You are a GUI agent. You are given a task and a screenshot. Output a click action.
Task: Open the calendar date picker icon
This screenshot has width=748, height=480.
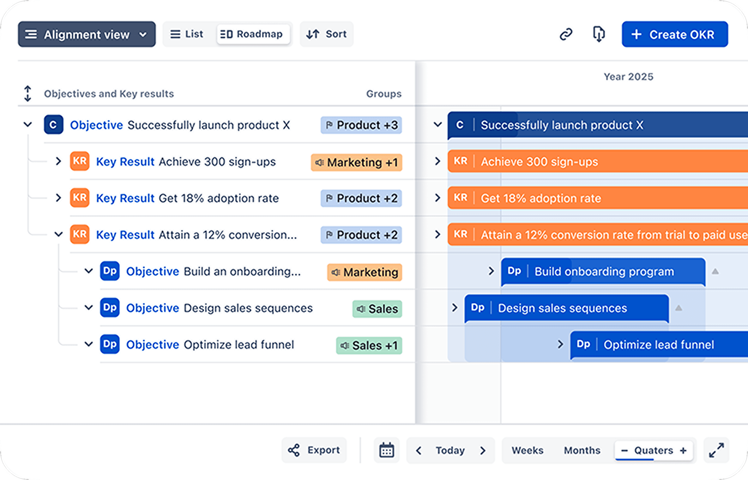click(x=387, y=450)
